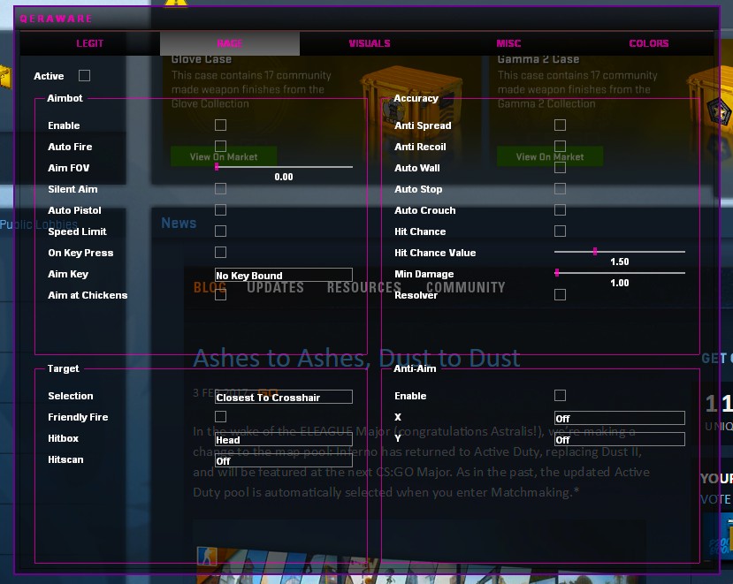Viewport: 733px width, 584px height.
Task: Enable the Auto Fire option
Action: [221, 147]
